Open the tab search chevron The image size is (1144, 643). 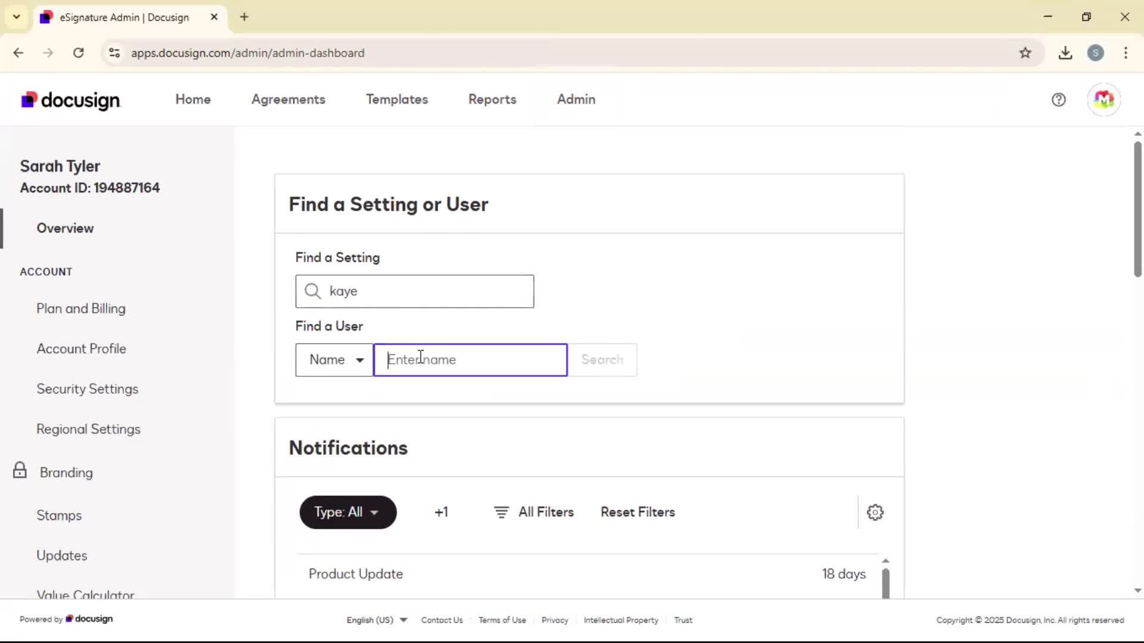pyautogui.click(x=17, y=17)
